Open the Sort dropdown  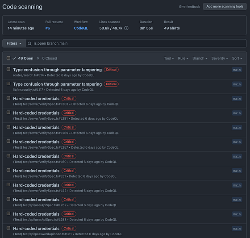tap(237, 58)
